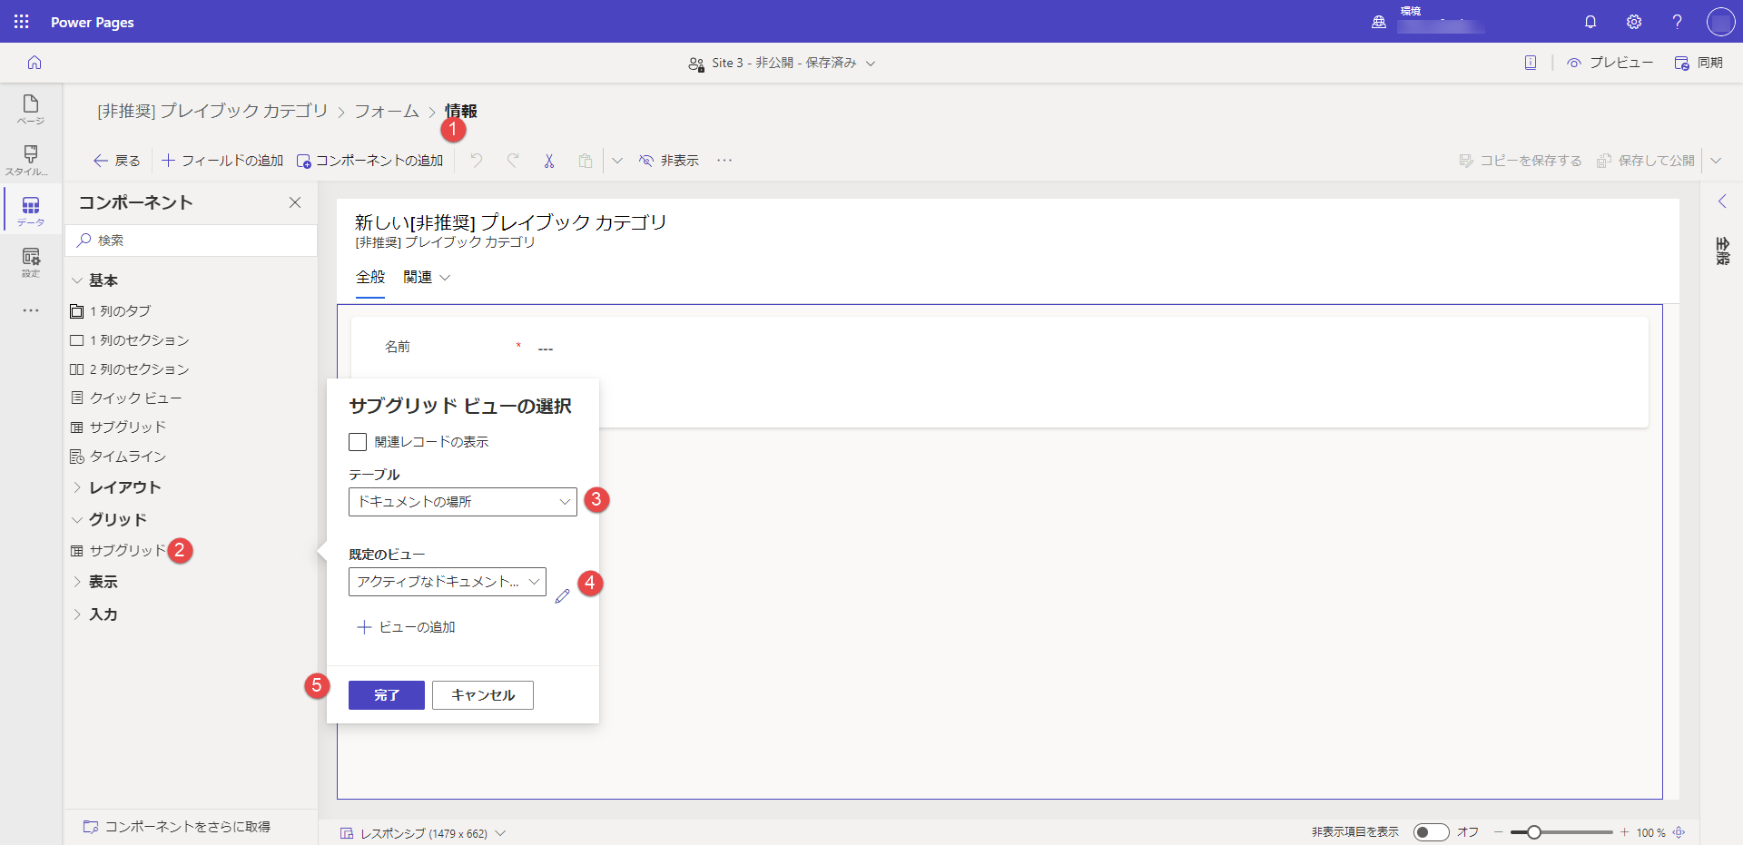Open the Set up workspace icon
The height and width of the screenshot is (845, 1743).
pos(31,261)
